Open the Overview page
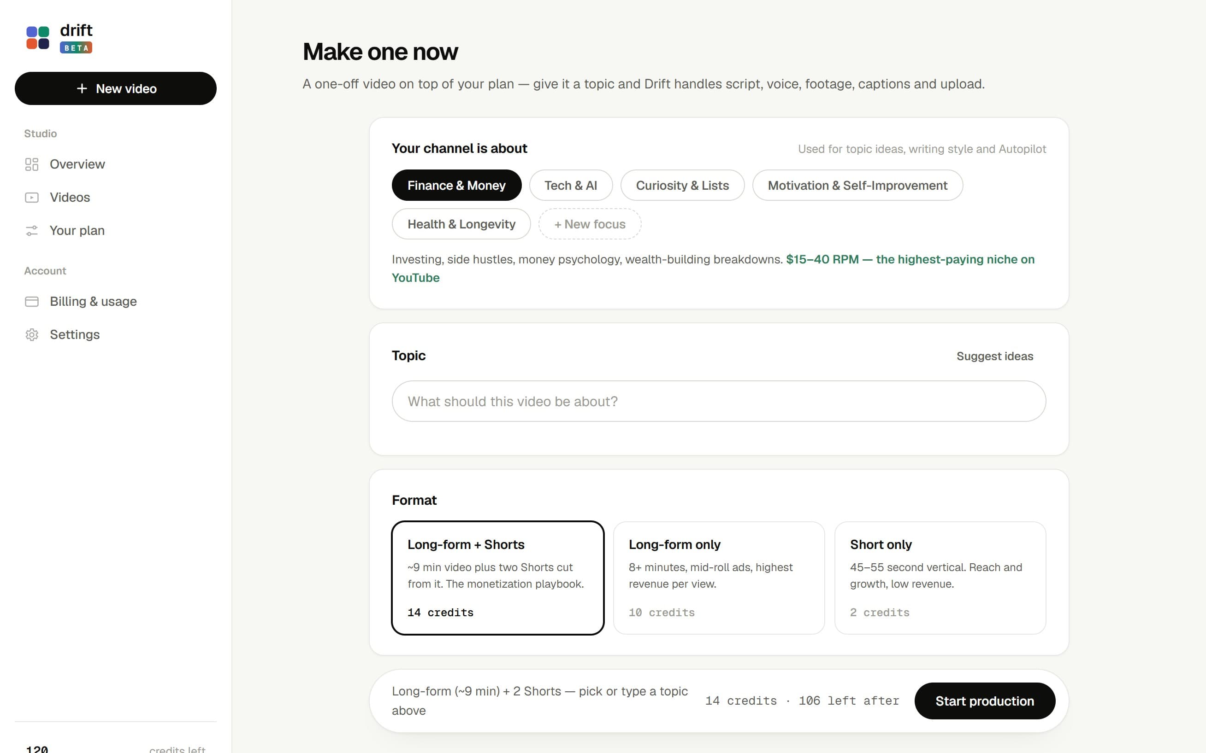This screenshot has height=753, width=1206. [116, 164]
